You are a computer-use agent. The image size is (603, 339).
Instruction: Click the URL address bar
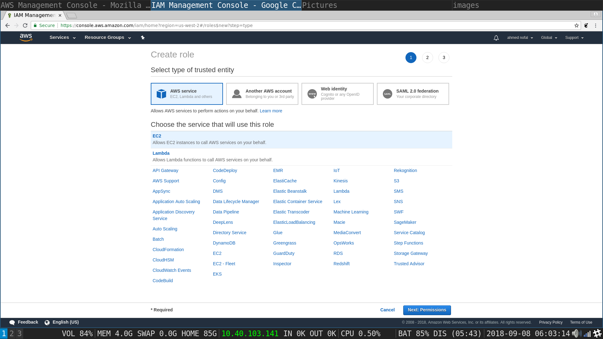[x=314, y=25]
